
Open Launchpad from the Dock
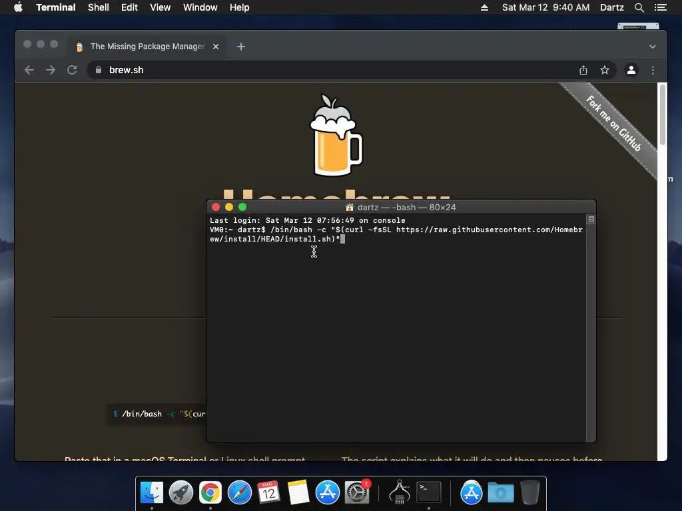tap(181, 492)
